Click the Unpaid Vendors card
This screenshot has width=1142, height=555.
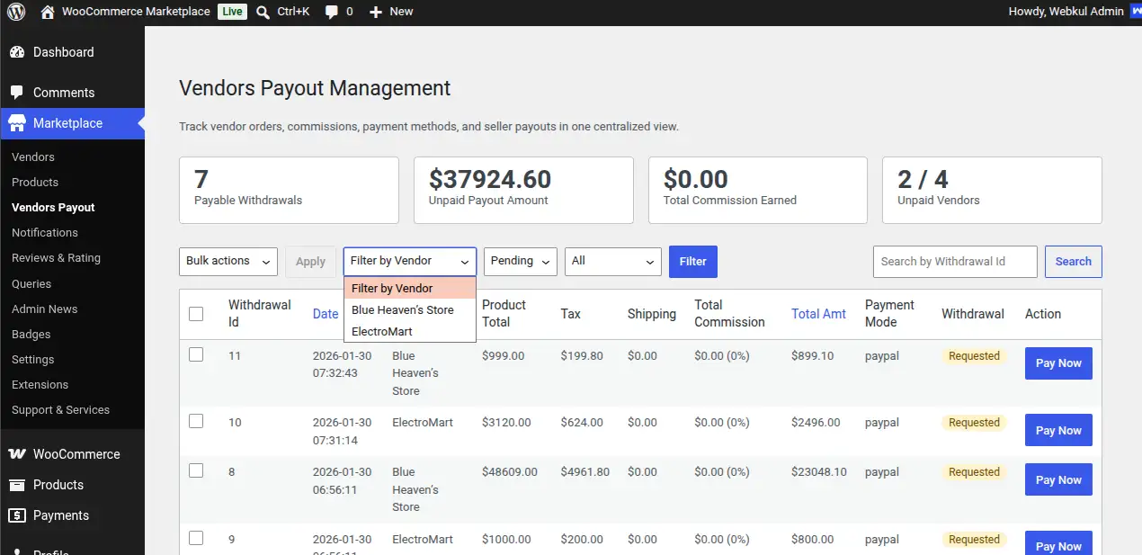[992, 191]
